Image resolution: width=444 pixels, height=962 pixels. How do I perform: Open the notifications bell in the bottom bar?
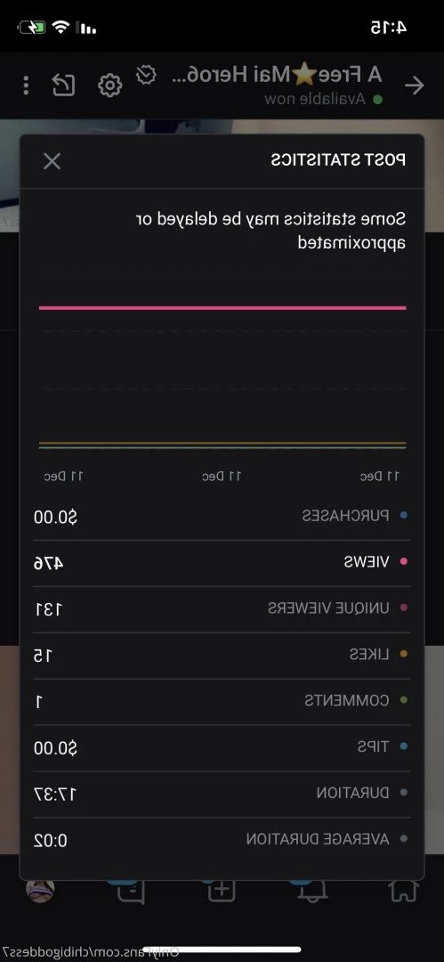[x=312, y=892]
